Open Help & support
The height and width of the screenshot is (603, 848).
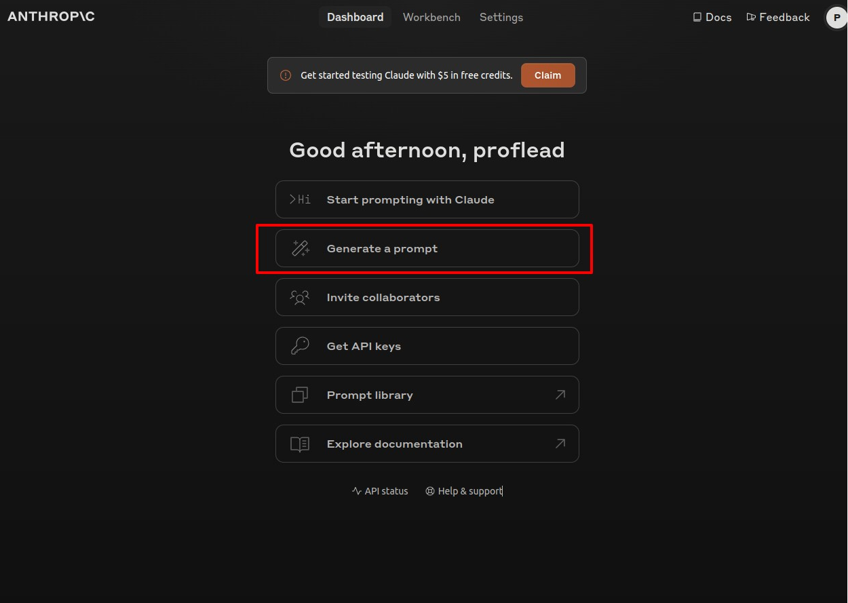[x=463, y=491]
